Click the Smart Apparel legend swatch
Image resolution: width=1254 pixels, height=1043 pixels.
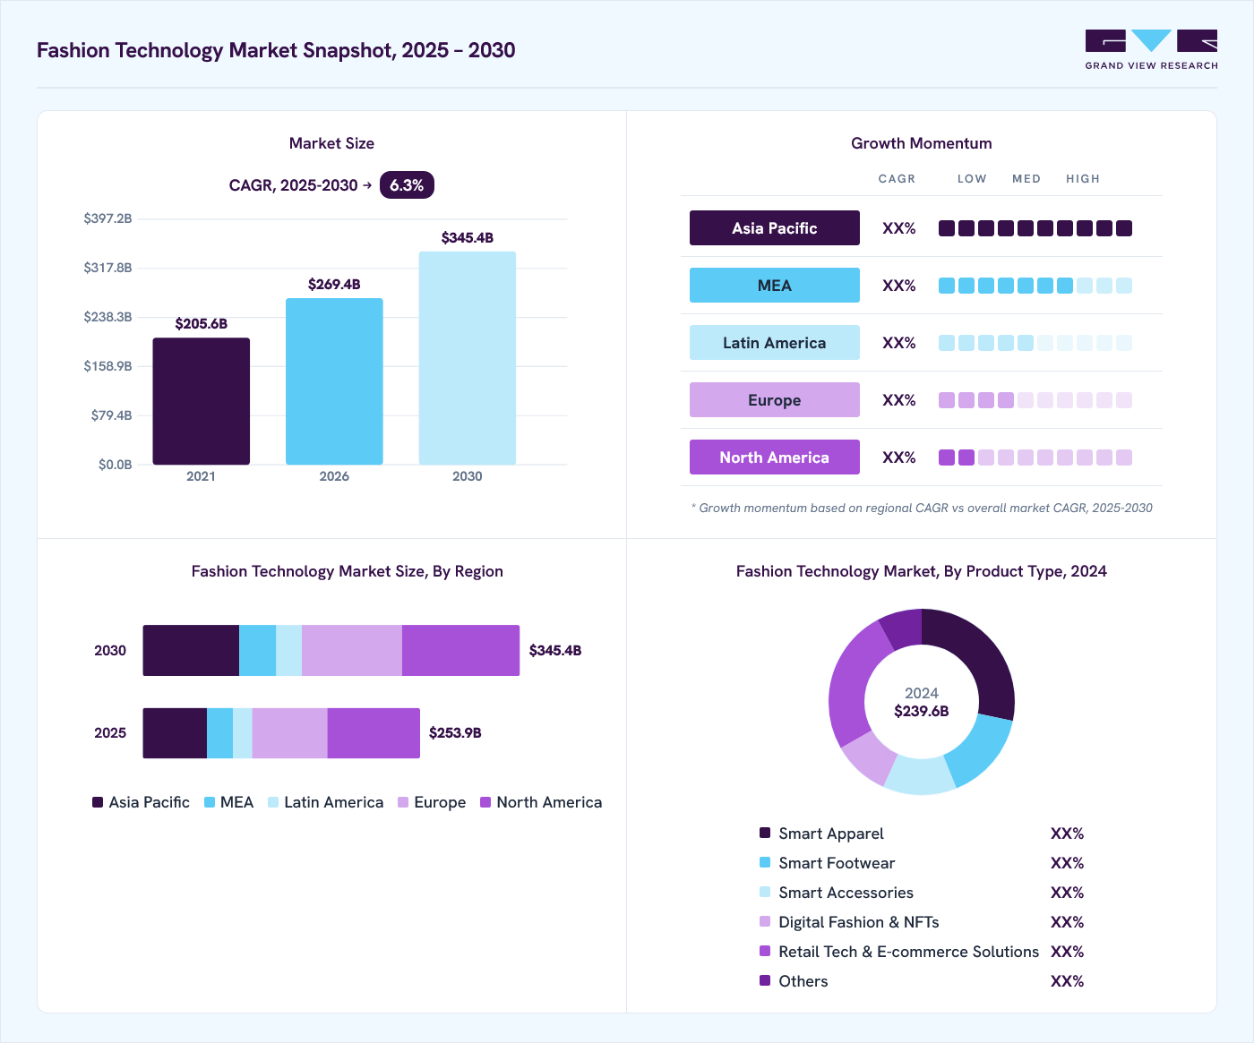coord(765,833)
